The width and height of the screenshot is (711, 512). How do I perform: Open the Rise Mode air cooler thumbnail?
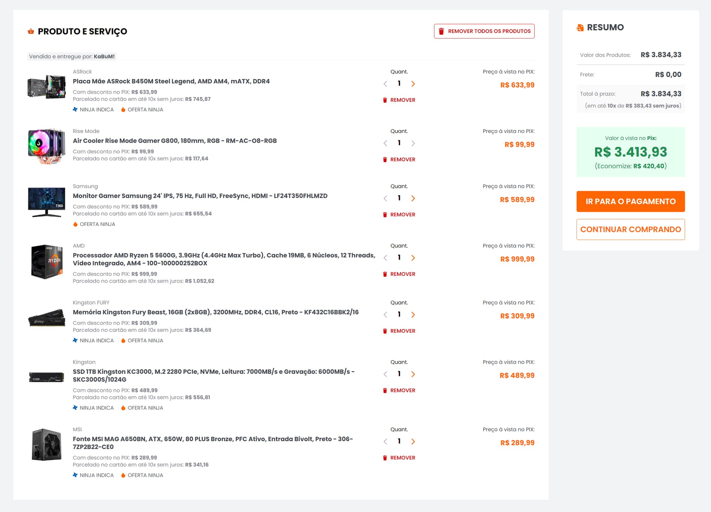(47, 146)
